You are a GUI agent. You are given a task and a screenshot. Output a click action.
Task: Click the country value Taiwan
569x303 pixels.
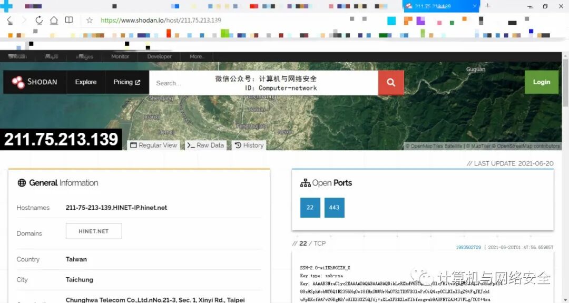coord(76,259)
